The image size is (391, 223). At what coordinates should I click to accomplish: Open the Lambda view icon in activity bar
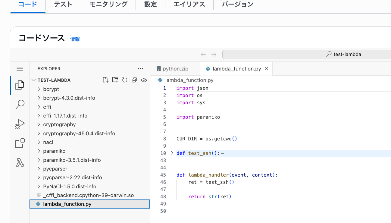coord(20,162)
